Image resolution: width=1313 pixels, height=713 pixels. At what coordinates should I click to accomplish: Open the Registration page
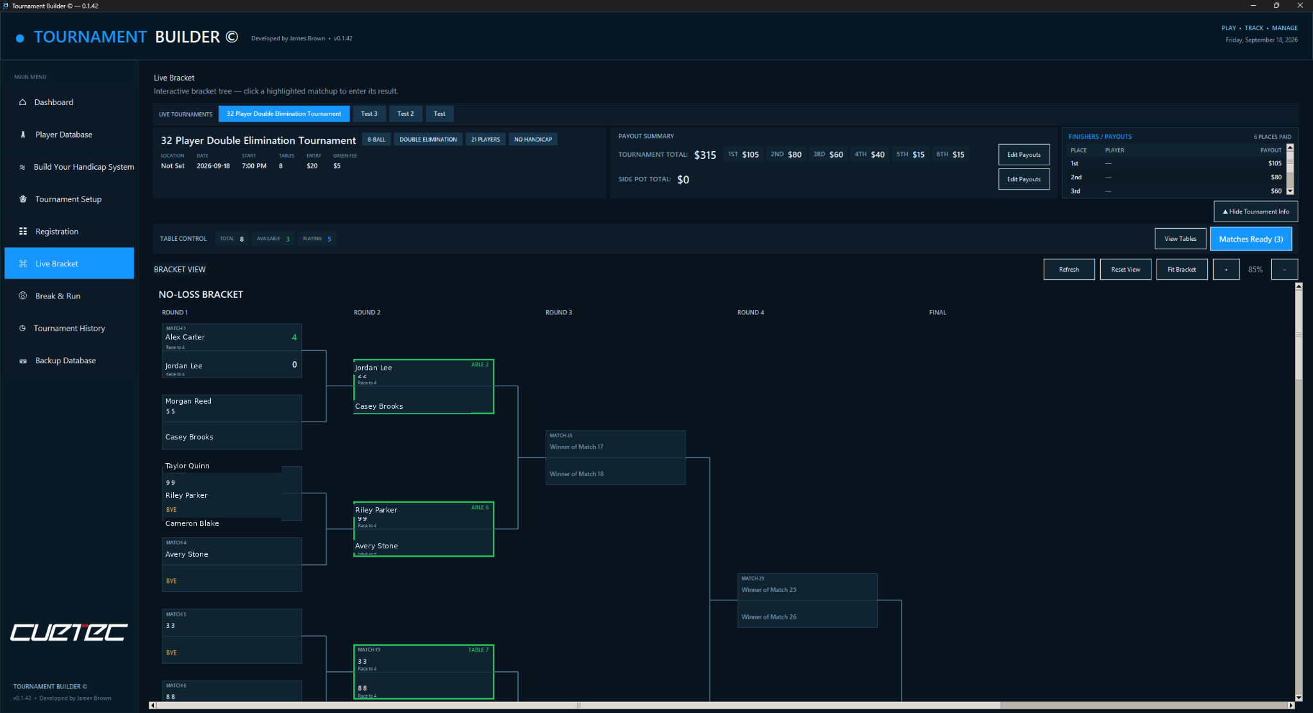69,231
